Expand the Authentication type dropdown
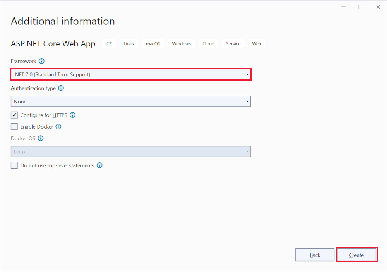The width and height of the screenshot is (387, 272). [x=130, y=102]
